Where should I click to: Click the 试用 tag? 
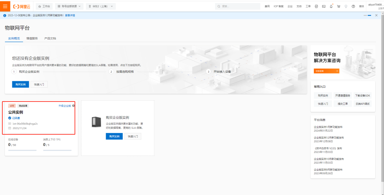coord(12,106)
